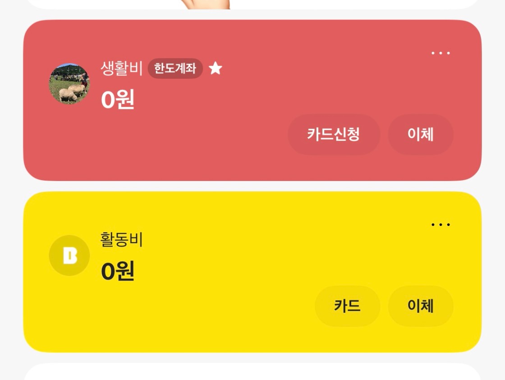The height and width of the screenshot is (380, 505).
Task: Open 카드 on the 활동비 account
Action: (x=347, y=306)
